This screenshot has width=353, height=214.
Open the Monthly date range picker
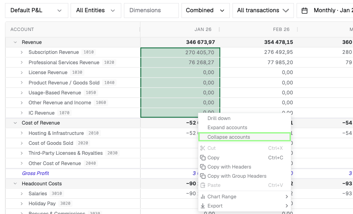coord(325,11)
